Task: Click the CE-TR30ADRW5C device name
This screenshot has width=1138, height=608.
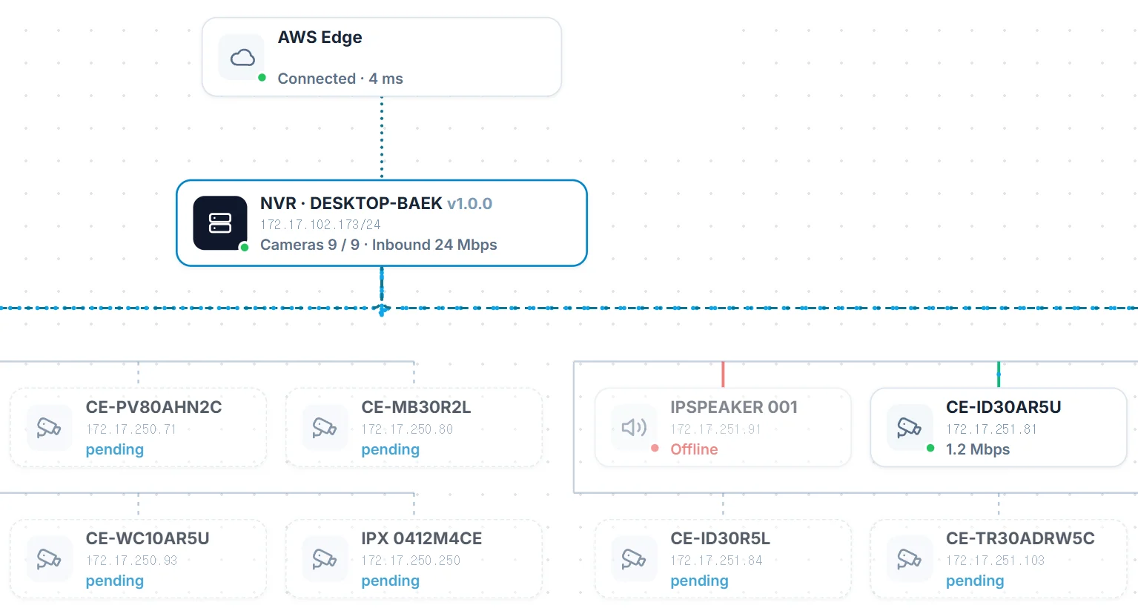Action: [x=1020, y=538]
